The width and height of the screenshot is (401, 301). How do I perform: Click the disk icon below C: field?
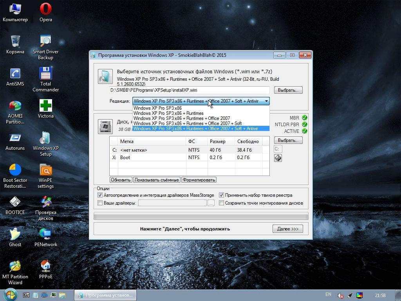click(278, 158)
